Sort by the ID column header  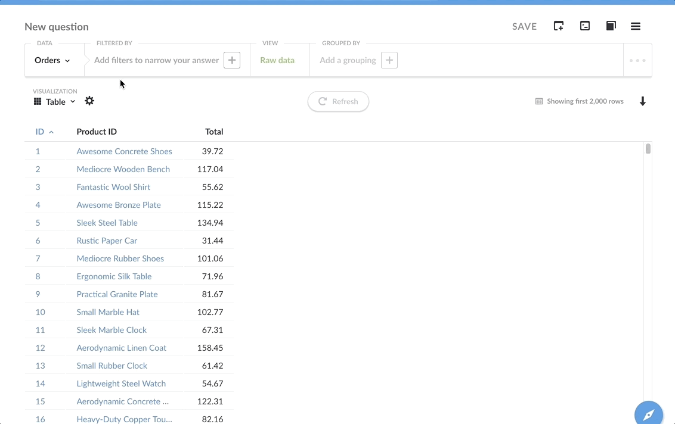click(41, 132)
